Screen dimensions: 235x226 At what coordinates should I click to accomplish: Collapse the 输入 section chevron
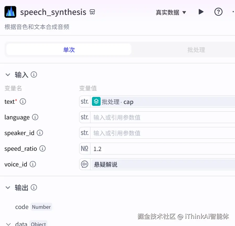[8, 74]
